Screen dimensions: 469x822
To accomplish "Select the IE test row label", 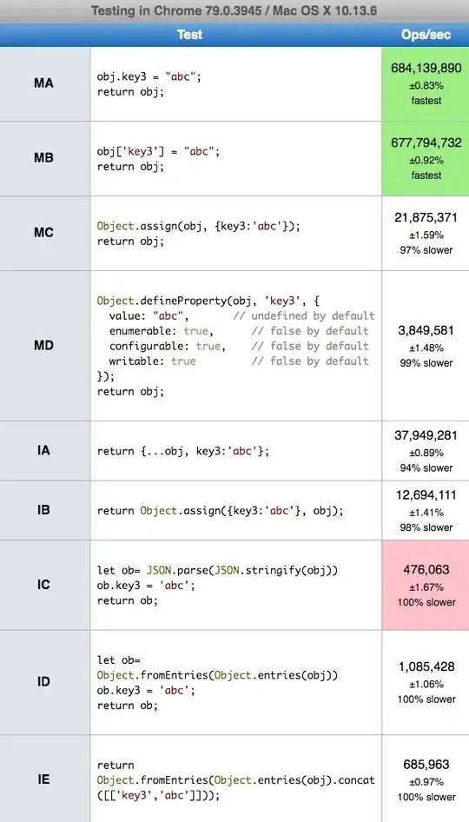I will coord(44,779).
